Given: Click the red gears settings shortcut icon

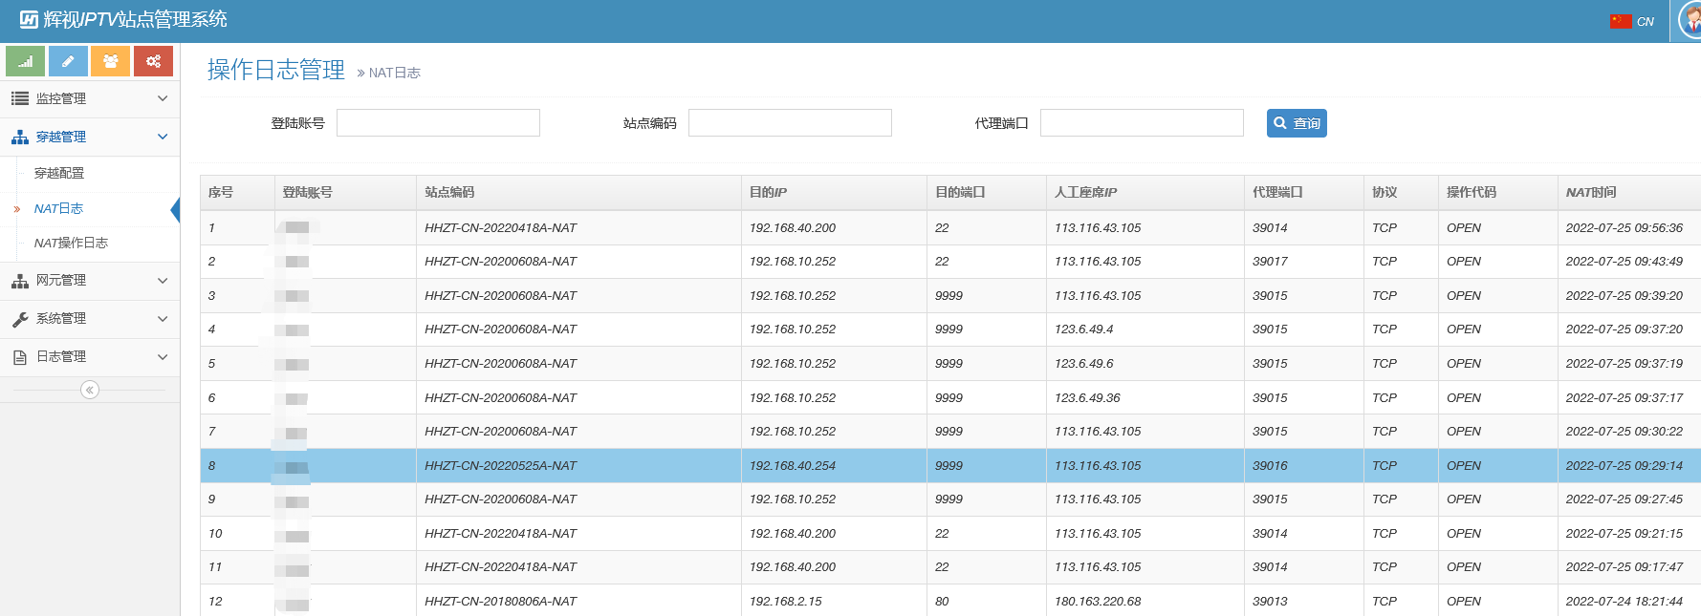Looking at the screenshot, I should 153,61.
